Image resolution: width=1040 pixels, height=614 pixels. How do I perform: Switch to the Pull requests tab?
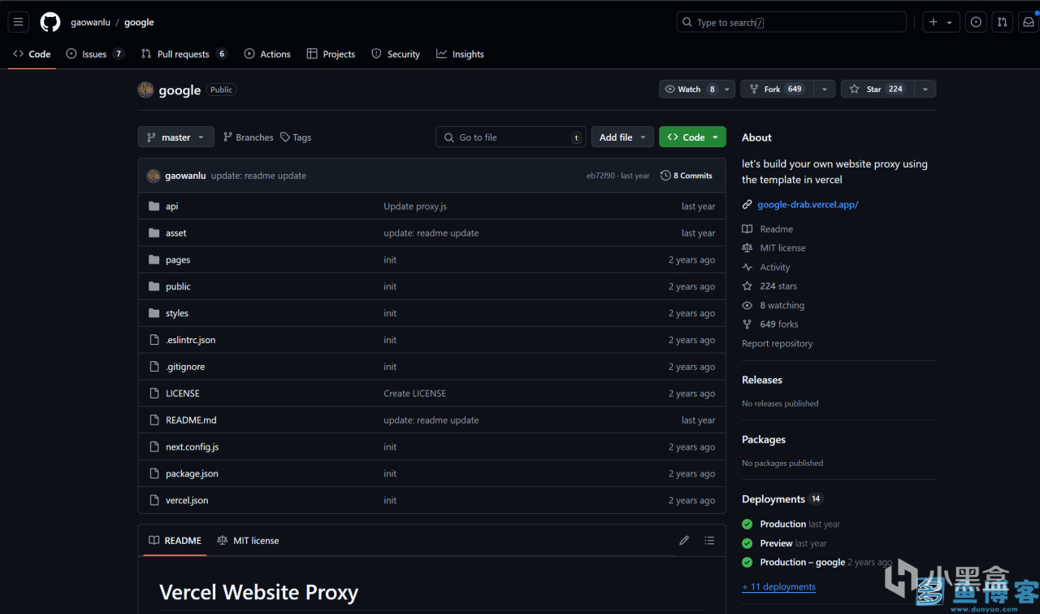tap(184, 54)
